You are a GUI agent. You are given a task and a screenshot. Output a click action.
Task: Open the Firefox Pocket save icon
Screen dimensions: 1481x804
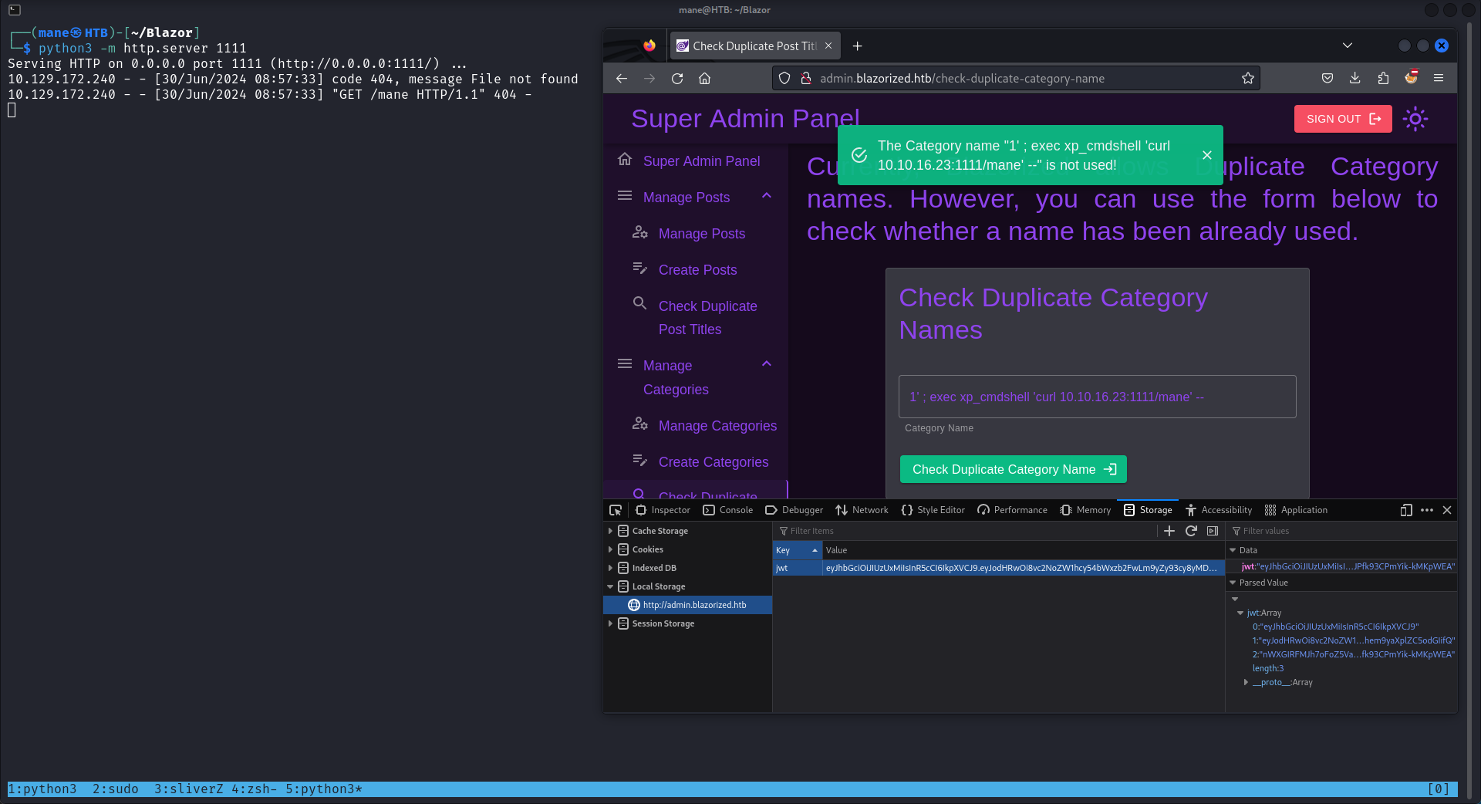1328,78
